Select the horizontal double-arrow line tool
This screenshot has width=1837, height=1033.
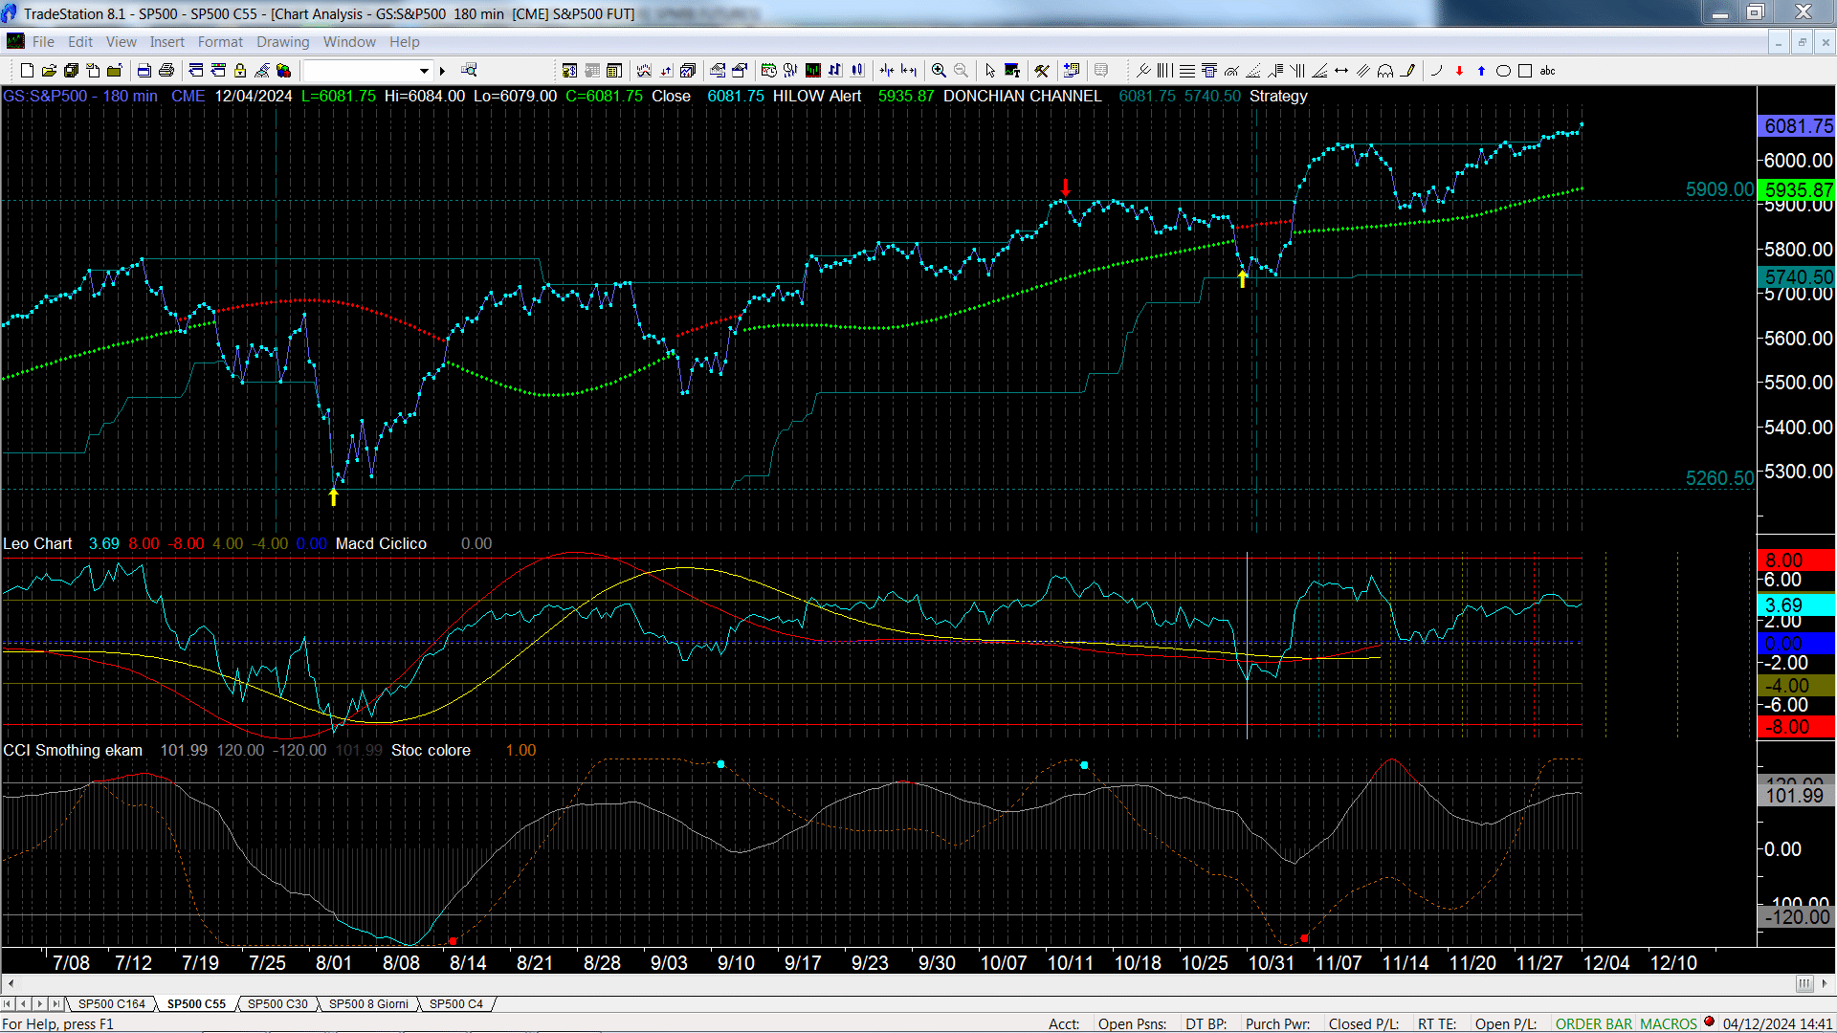1341,71
